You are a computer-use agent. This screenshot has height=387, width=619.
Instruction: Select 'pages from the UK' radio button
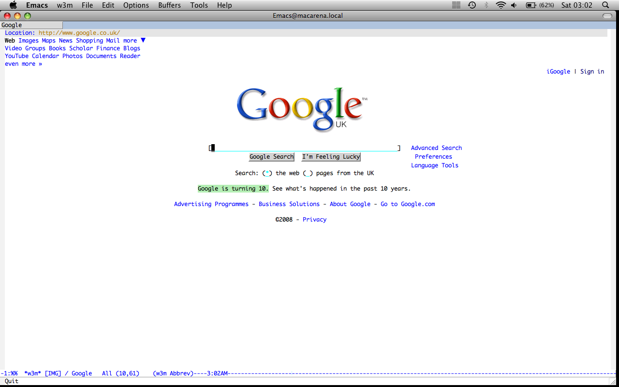308,173
